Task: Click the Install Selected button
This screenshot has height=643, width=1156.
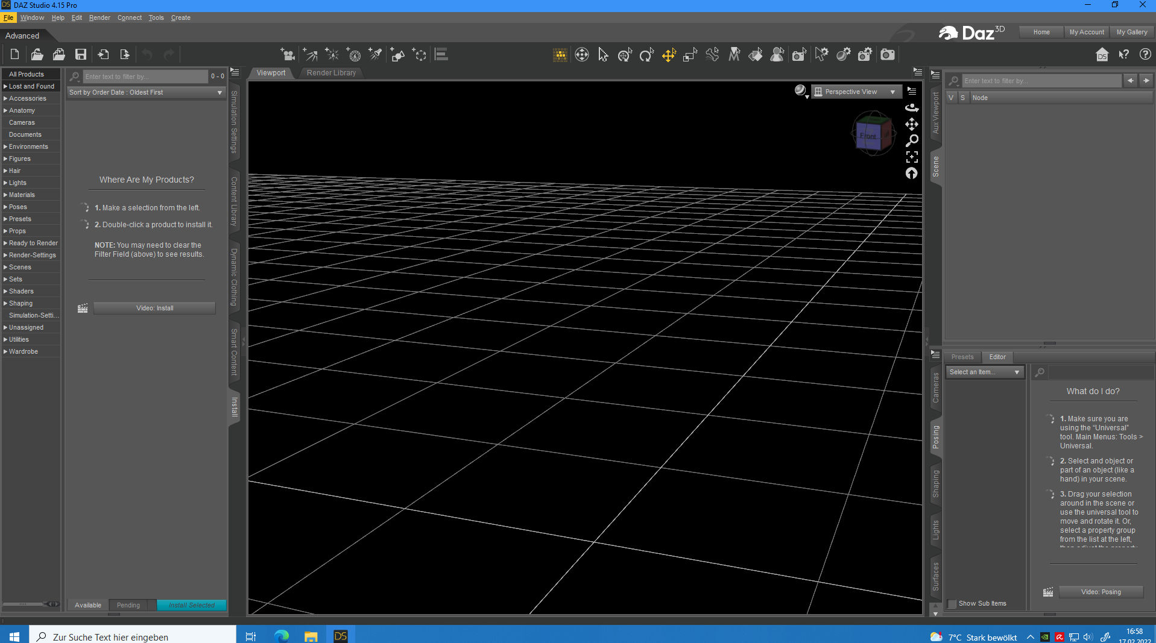Action: coord(191,605)
